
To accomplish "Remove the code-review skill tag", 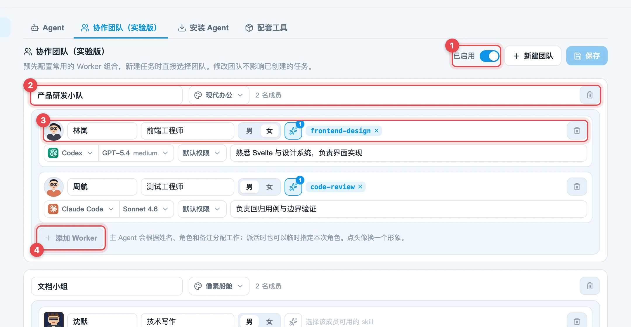I will pos(360,187).
